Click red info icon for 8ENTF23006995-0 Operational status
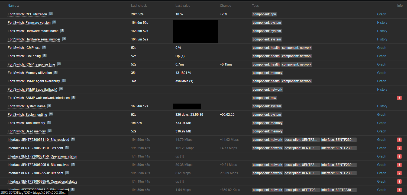 (x=399, y=182)
